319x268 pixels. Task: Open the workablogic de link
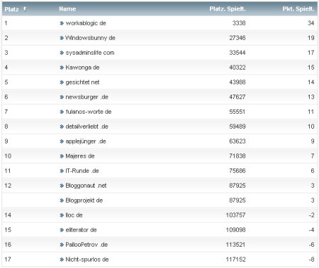(86, 23)
